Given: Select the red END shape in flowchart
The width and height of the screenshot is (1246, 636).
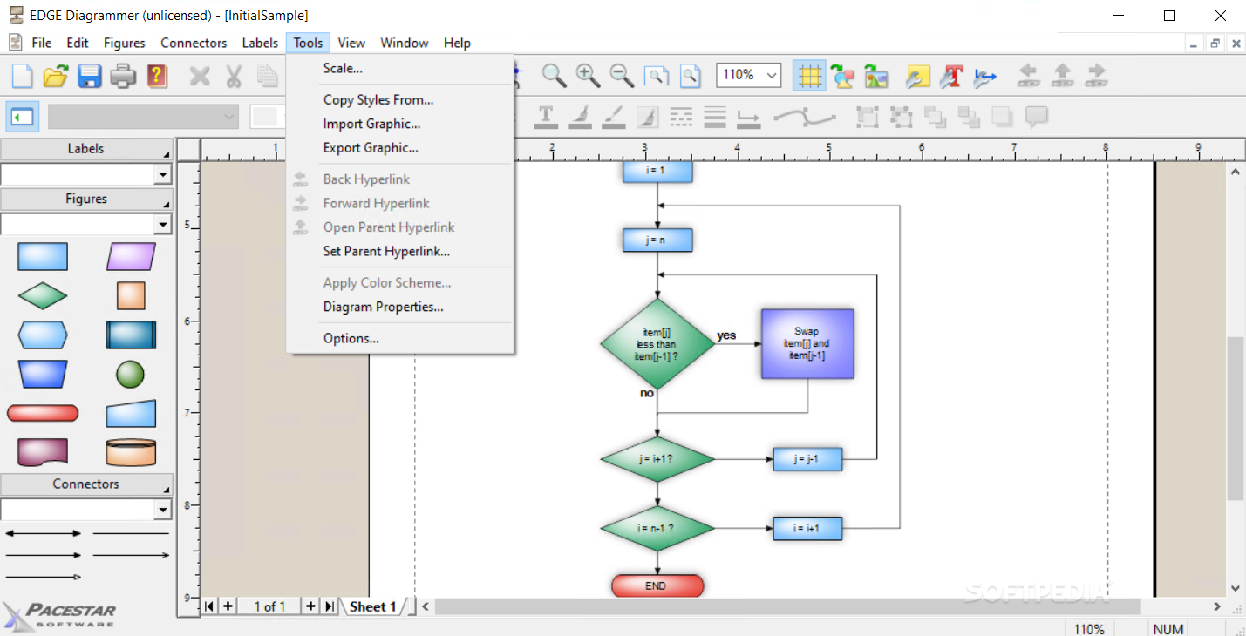Looking at the screenshot, I should [657, 586].
